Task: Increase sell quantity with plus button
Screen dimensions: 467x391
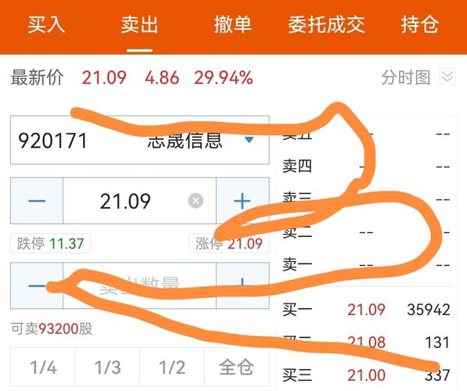Action: click(242, 286)
